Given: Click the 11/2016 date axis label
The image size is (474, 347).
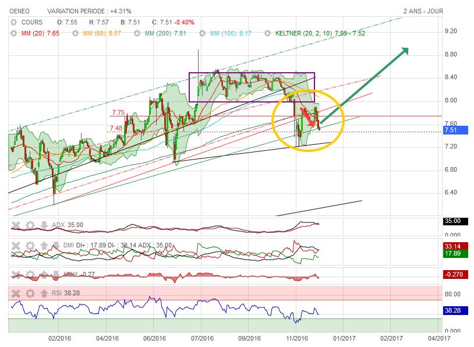Looking at the screenshot, I should 297,338.
